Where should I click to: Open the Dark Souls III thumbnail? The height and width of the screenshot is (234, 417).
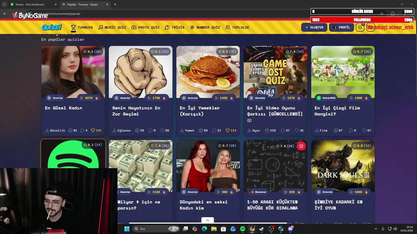click(343, 166)
